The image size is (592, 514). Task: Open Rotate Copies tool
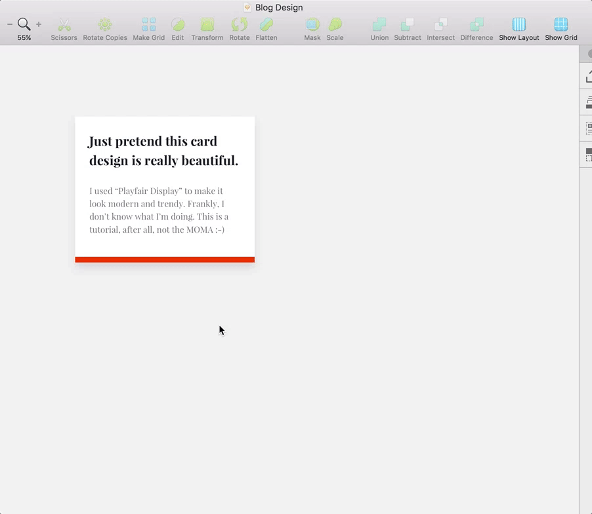[105, 29]
